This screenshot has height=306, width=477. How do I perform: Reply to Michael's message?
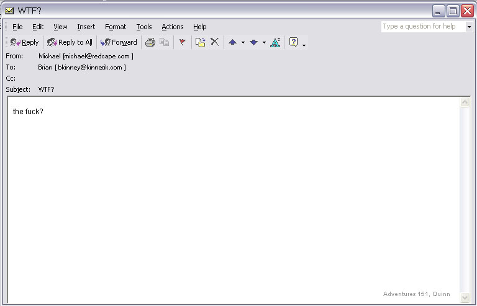coord(24,42)
